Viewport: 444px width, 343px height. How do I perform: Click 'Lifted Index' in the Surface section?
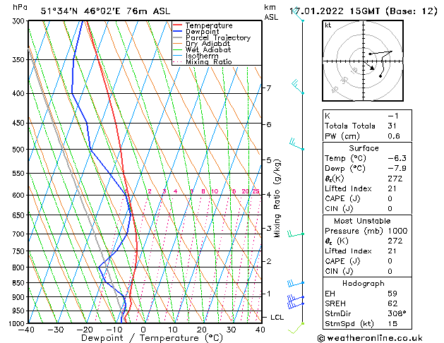point(348,188)
